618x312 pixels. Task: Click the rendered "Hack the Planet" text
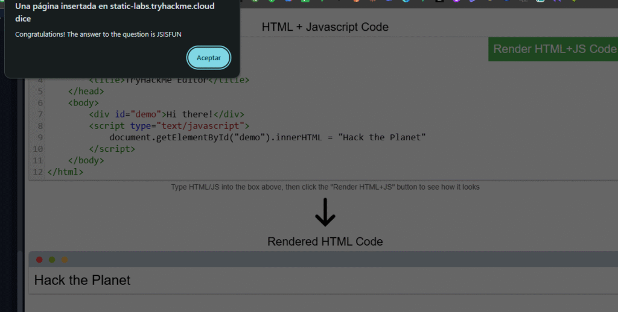[82, 280]
